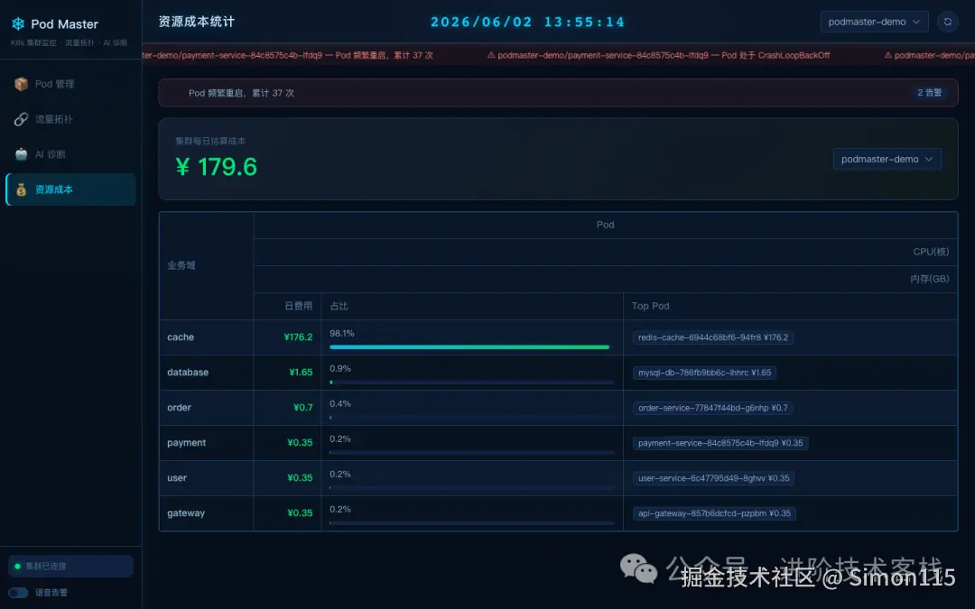
Task: Open the podmaster-demo dropdown in cost card
Action: point(887,159)
